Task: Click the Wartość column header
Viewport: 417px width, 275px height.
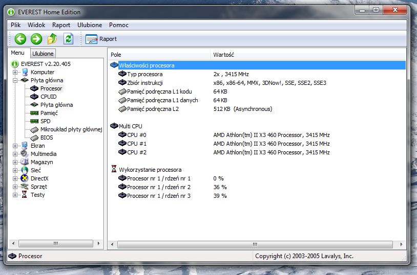Action: 308,55
